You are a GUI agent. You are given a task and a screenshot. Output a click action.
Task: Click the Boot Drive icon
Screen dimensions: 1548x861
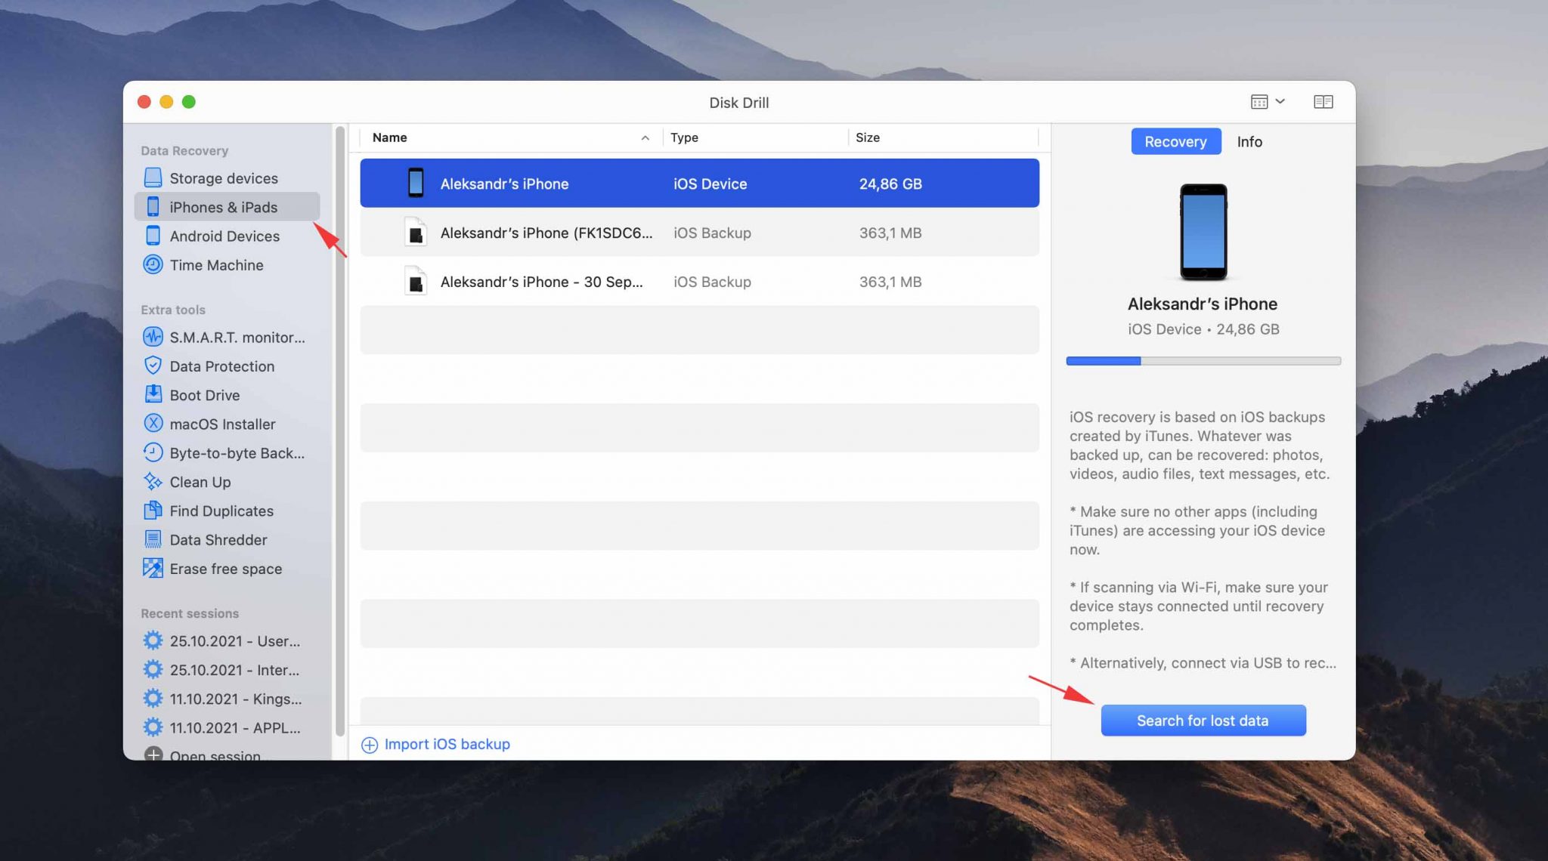[153, 394]
